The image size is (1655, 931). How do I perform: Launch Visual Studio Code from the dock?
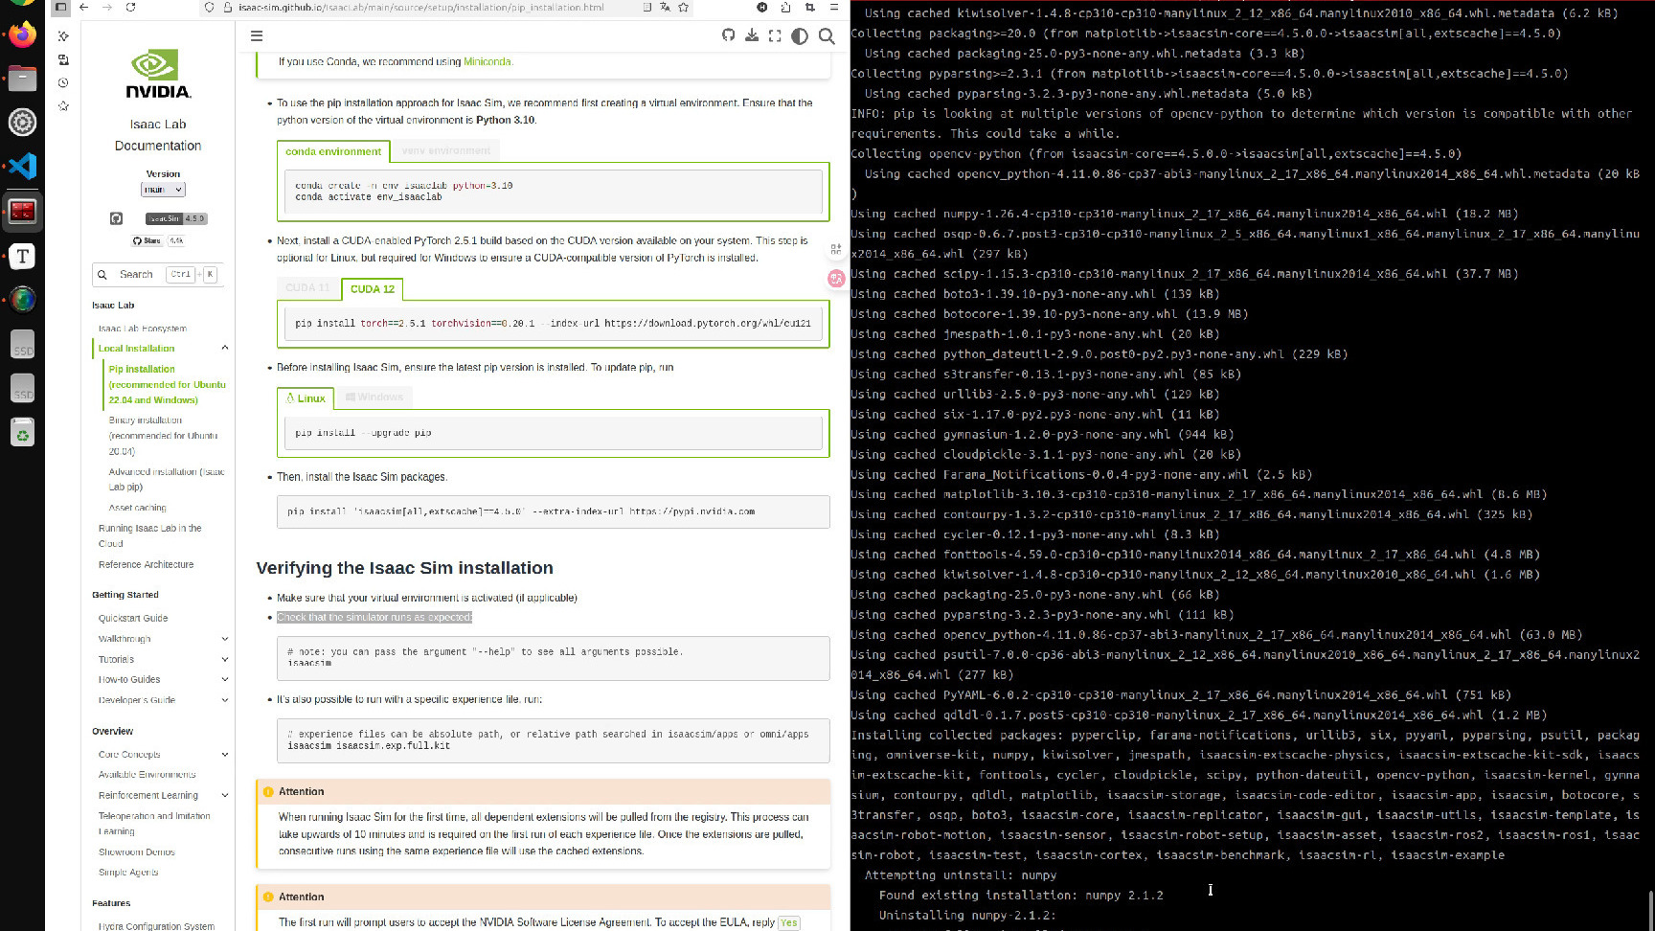(x=22, y=166)
